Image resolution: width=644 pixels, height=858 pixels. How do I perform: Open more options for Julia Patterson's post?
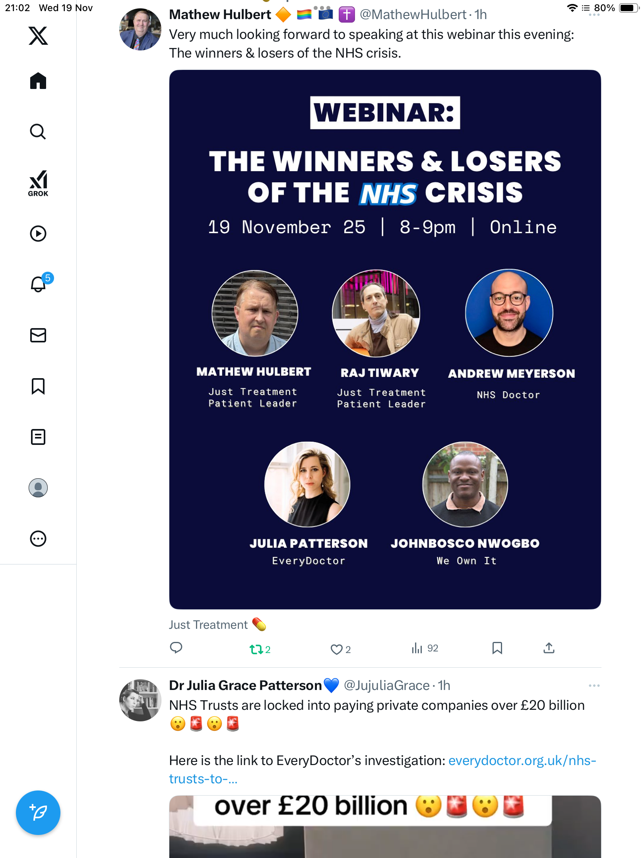pos(594,686)
